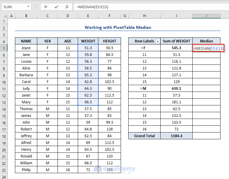The width and height of the screenshot is (229, 179).
Task: Click the Median column header cell
Action: 206,41
